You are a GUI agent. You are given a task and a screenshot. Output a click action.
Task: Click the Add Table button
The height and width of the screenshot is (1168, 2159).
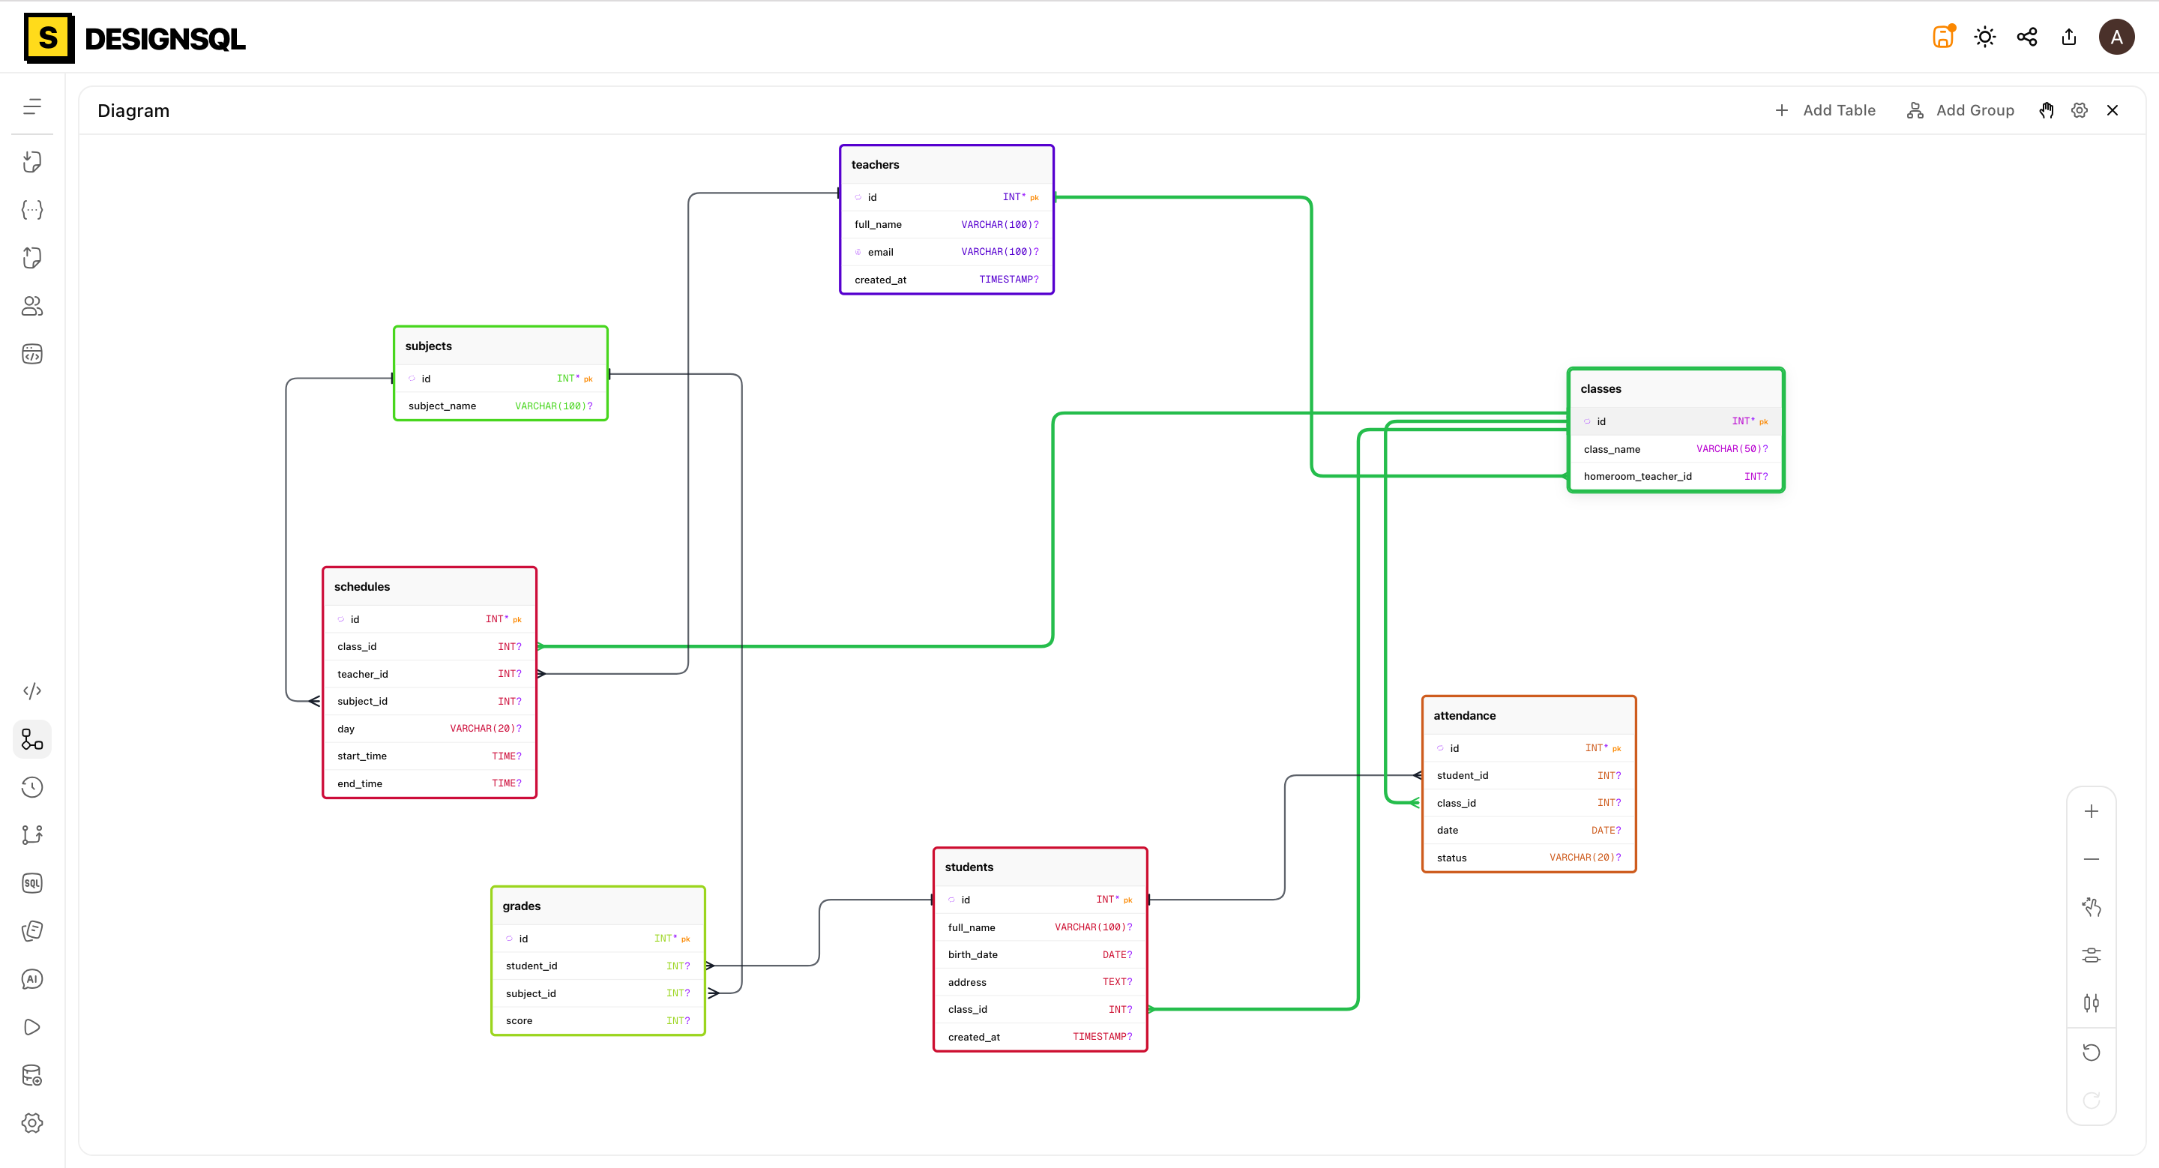pyautogui.click(x=1825, y=109)
